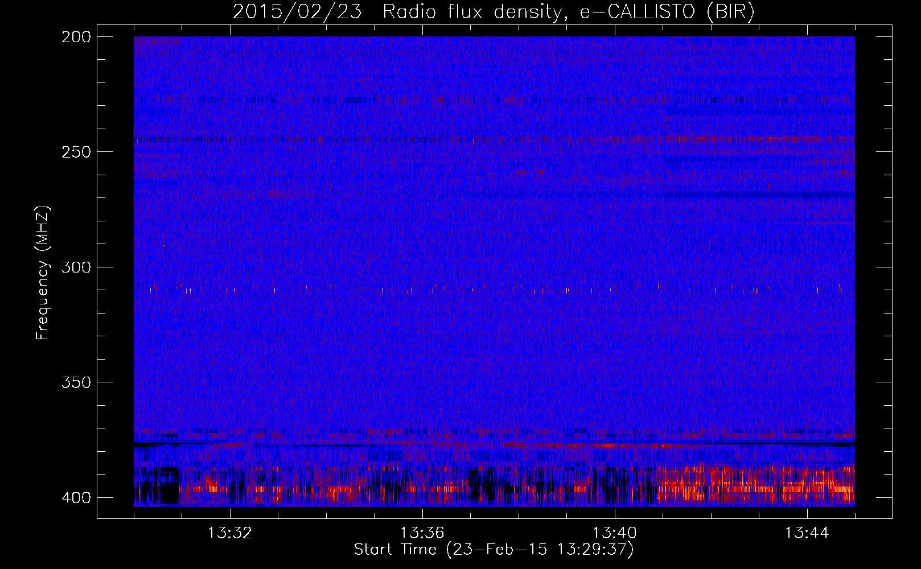Click the 13:36 time tick label
Screen dimensions: 921x569
coord(422,533)
